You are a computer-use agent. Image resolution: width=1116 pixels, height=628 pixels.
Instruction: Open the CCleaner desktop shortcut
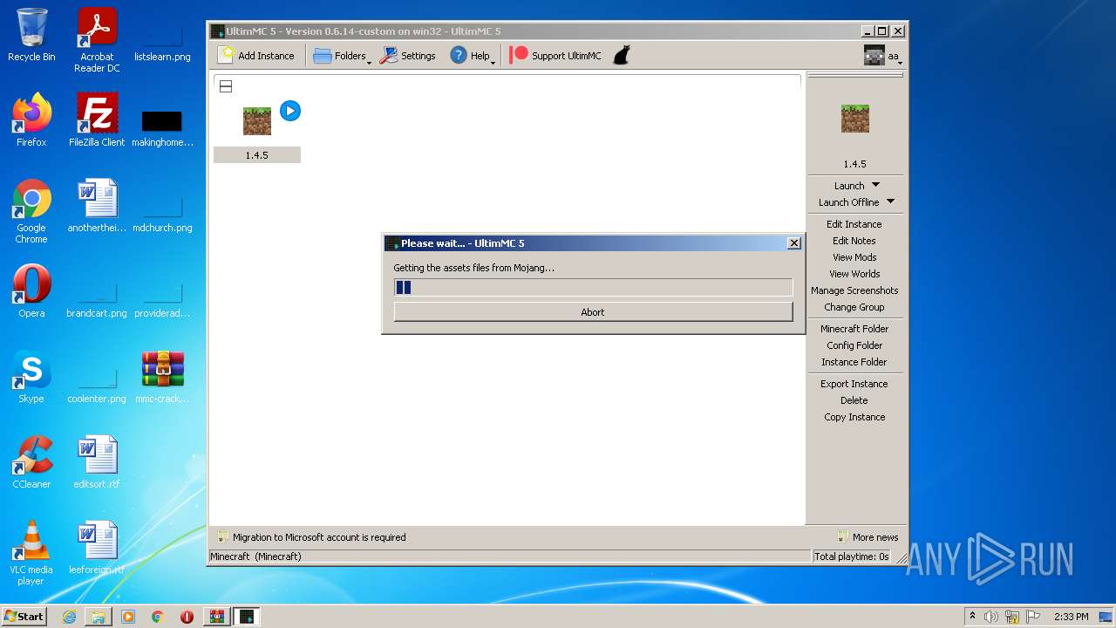(x=31, y=462)
